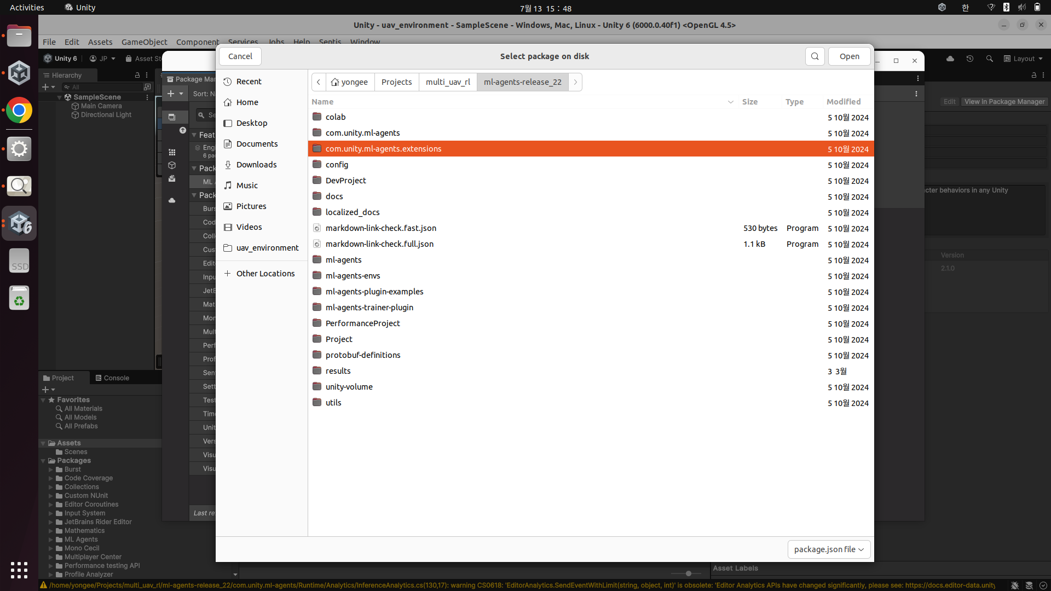Click the Unity toolbar search magnifier icon
The image size is (1051, 591).
pos(990,59)
